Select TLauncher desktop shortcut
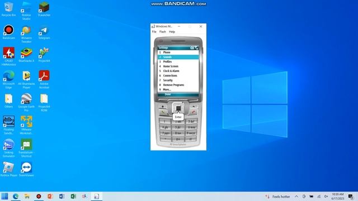The width and height of the screenshot is (358, 201). (44, 9)
